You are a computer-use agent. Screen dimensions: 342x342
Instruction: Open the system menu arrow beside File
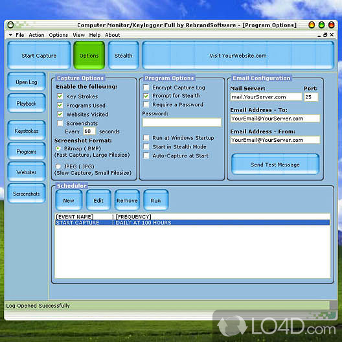pyautogui.click(x=10, y=35)
